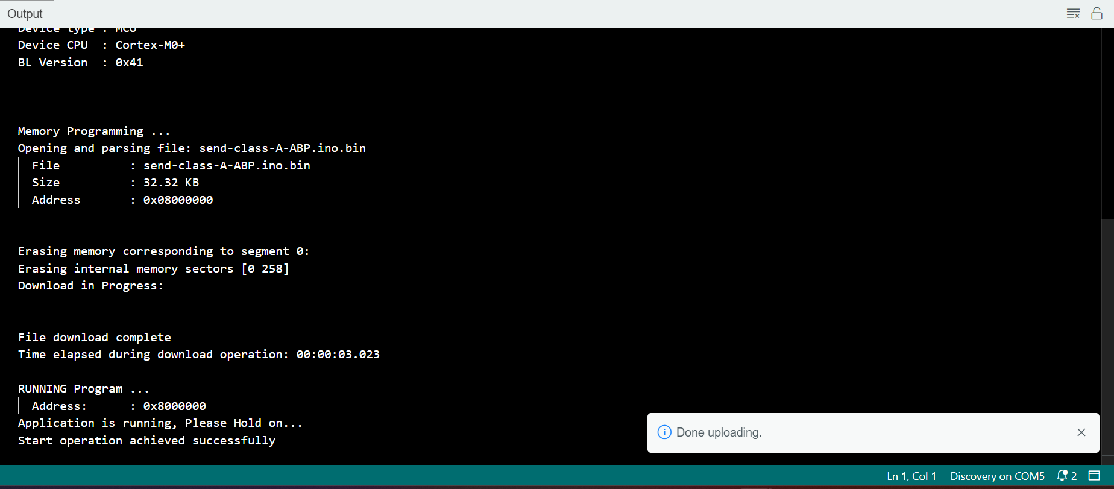The width and height of the screenshot is (1114, 489).
Task: Click the Ln 1, Col 1 indicator
Action: click(911, 476)
